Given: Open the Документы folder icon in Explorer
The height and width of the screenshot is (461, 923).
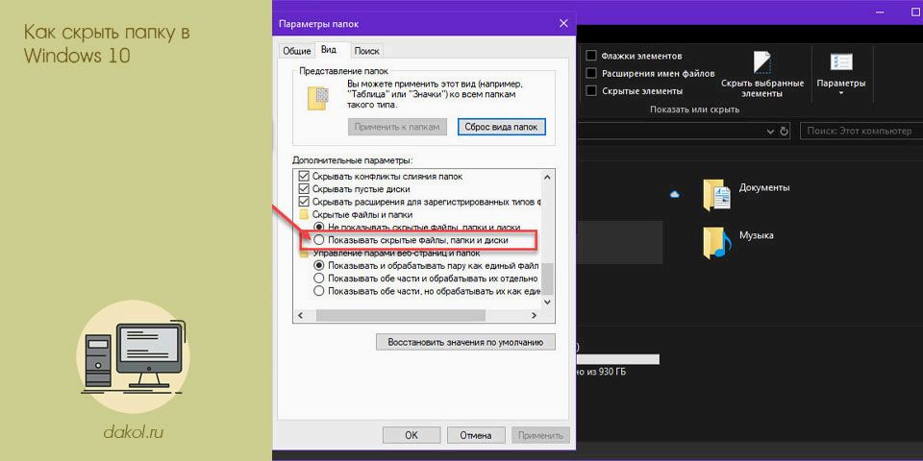Looking at the screenshot, I should coord(716,195).
